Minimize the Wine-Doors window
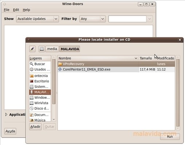 coord(141,4)
